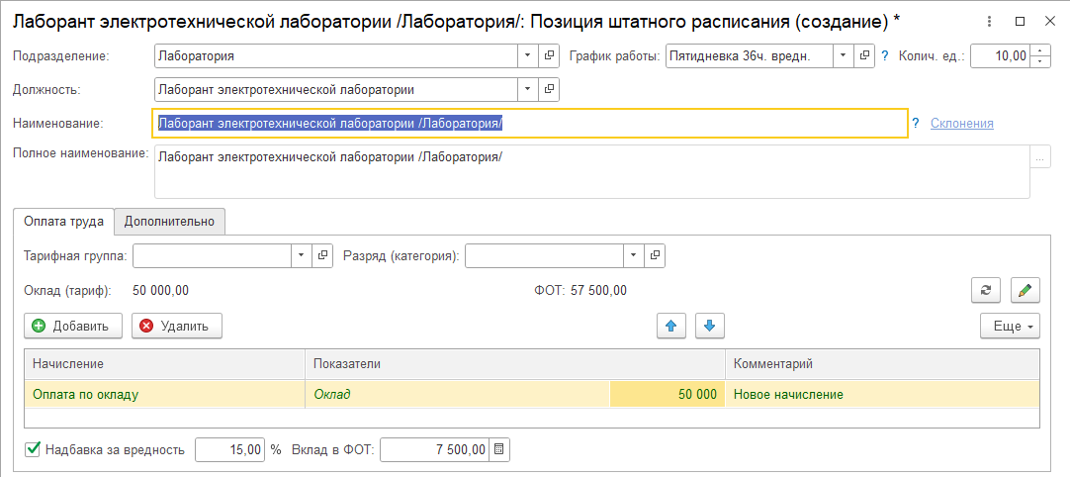Select the Оплата труда tab

click(63, 222)
